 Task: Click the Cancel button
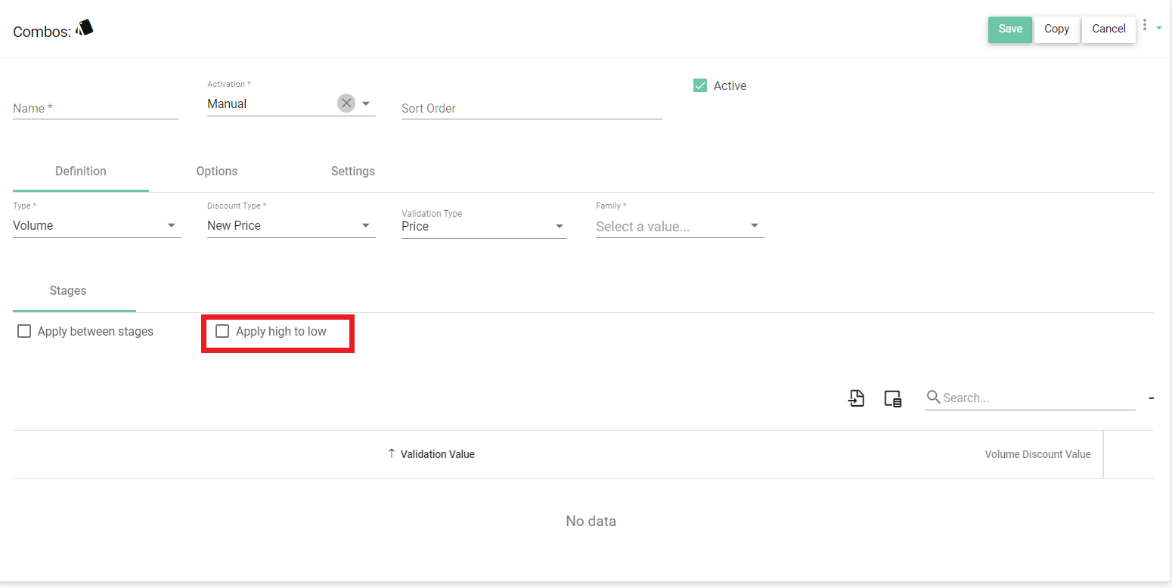[x=1108, y=29]
